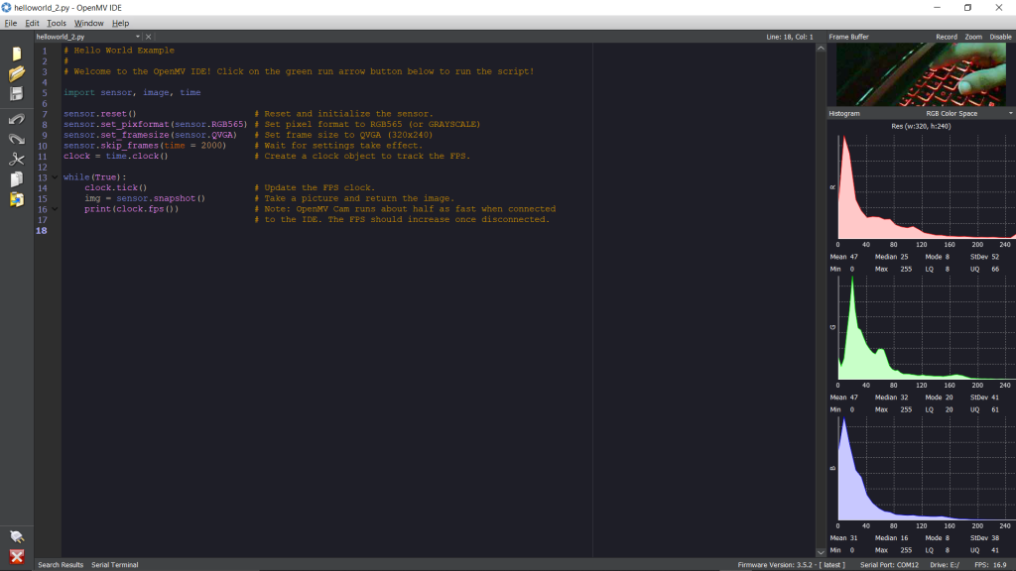The width and height of the screenshot is (1016, 571).
Task: Click the plug icon to connect the camera
Action: coord(16,536)
